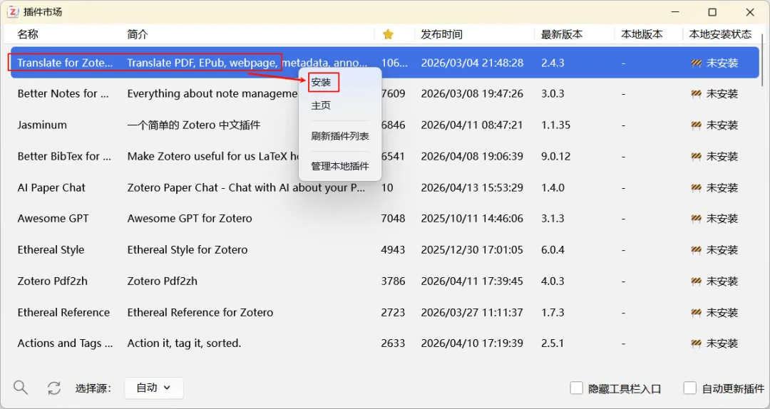Image resolution: width=770 pixels, height=409 pixels.
Task: Click the not-installed status icon for Better BibTex row
Action: tap(696, 157)
